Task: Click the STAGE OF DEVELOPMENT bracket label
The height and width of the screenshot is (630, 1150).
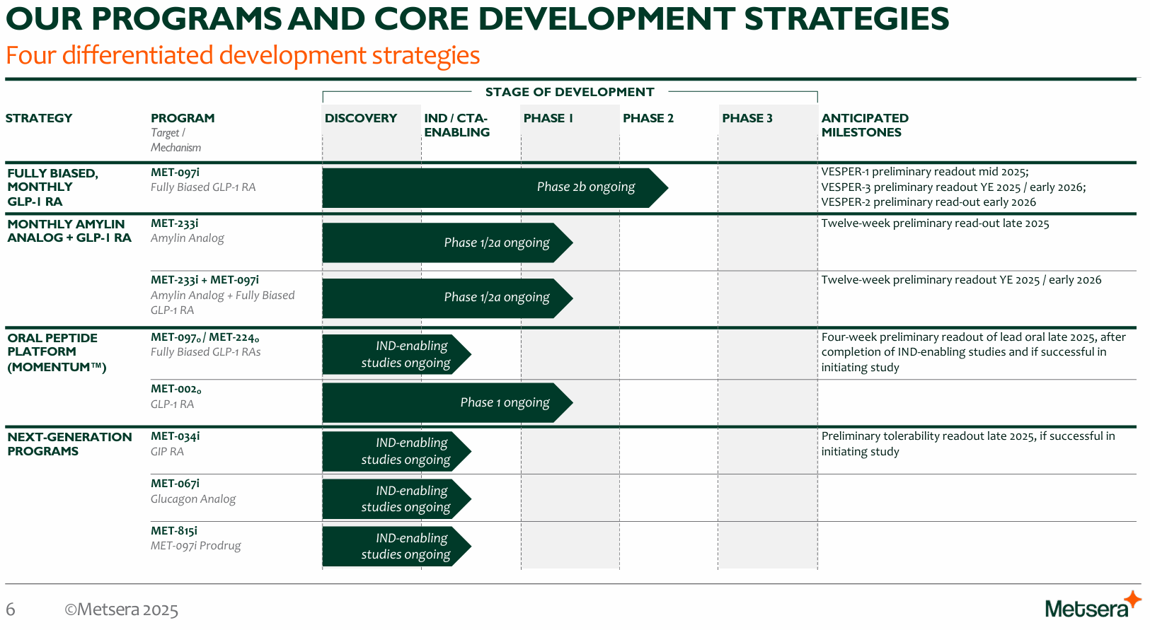Action: pos(570,92)
